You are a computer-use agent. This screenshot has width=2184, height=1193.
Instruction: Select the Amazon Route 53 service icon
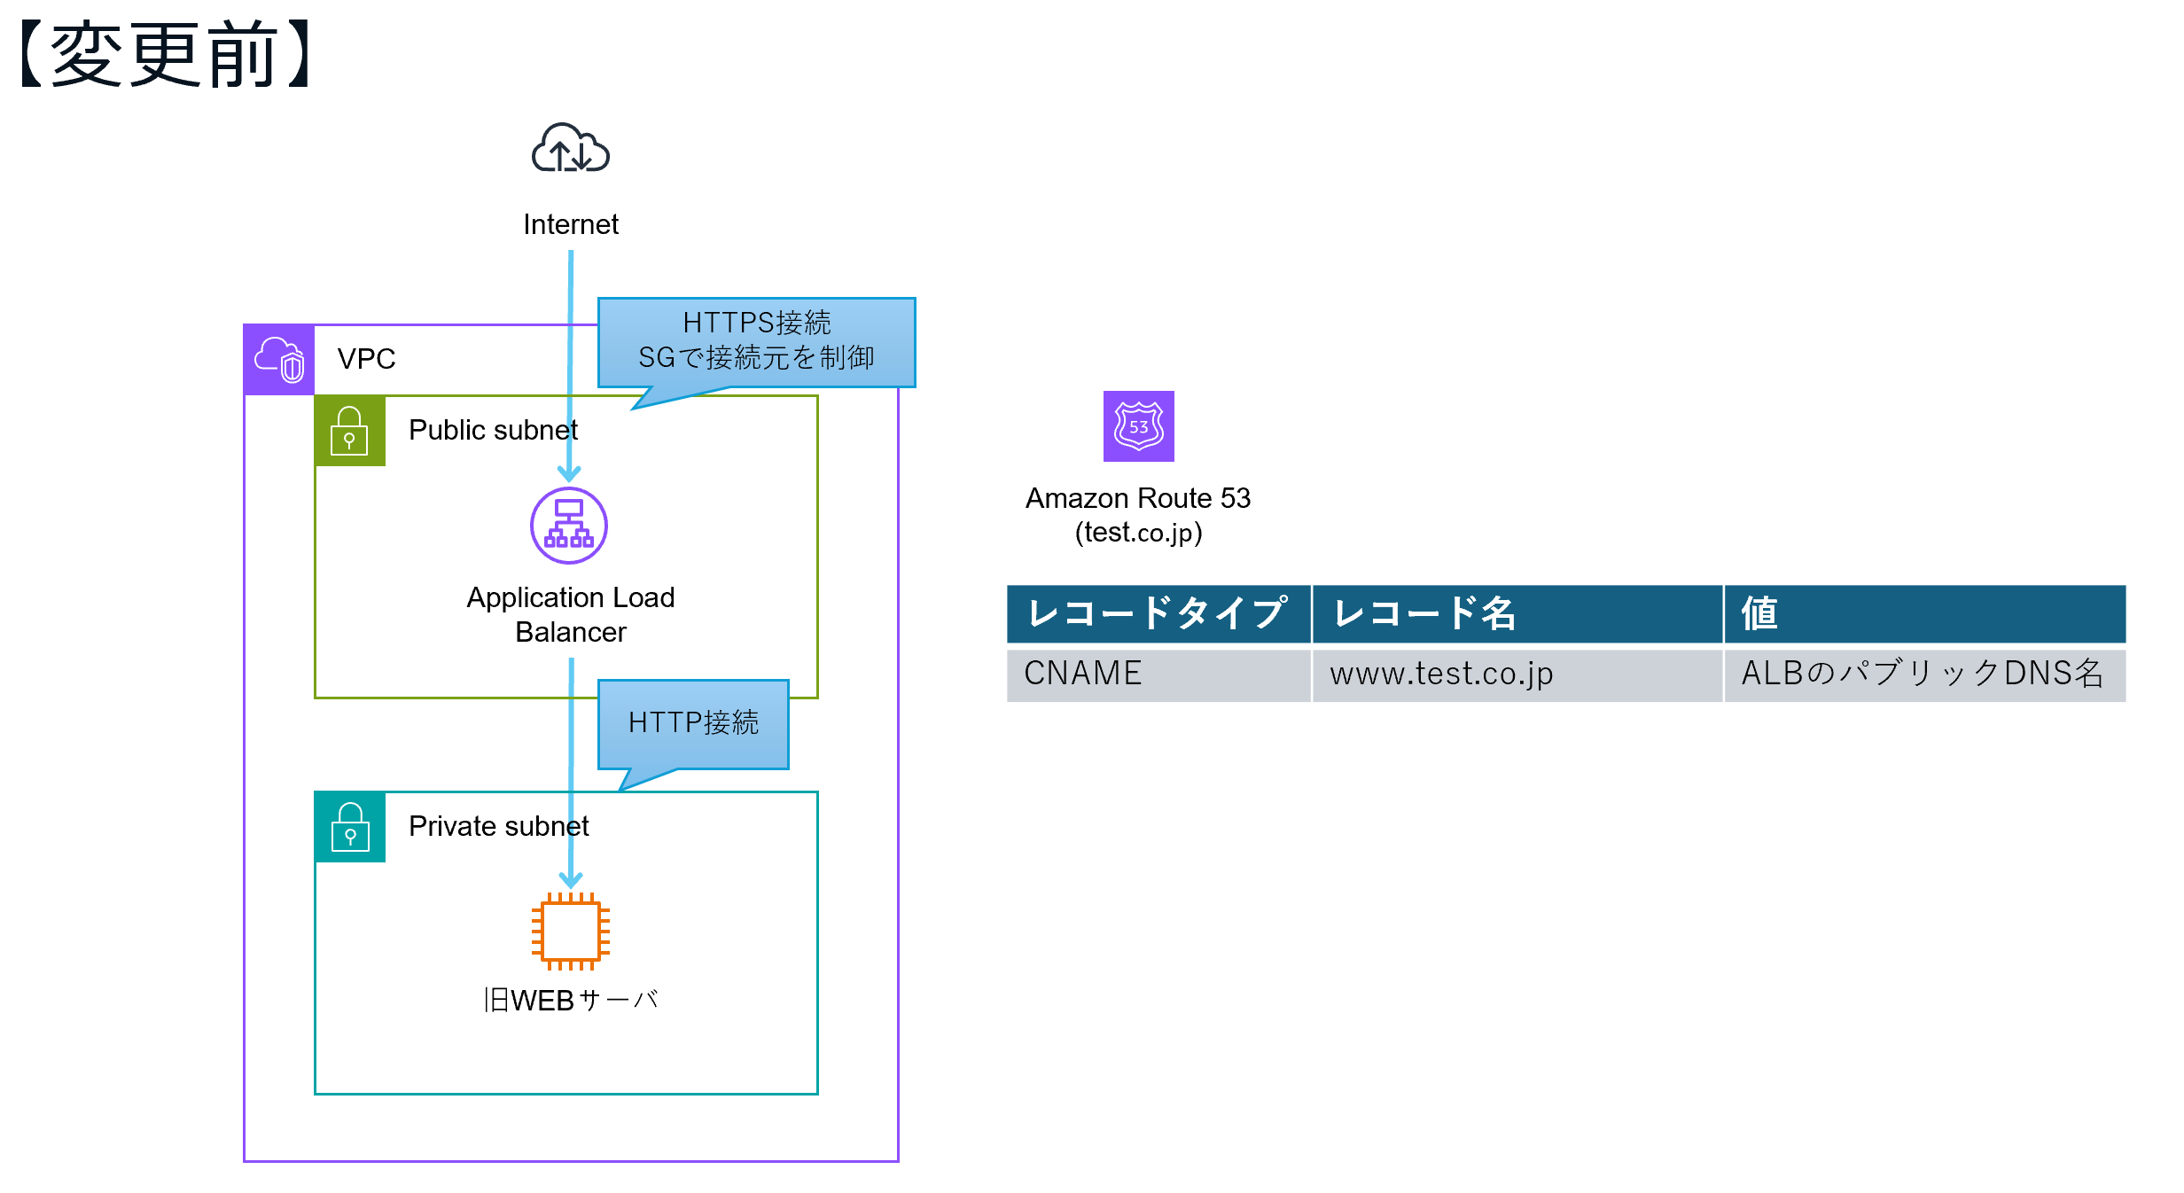(1138, 428)
